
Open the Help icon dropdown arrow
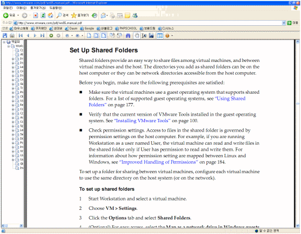(x=172, y=36)
